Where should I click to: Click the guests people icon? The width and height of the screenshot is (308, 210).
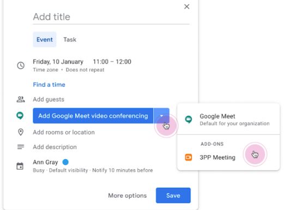(21, 100)
